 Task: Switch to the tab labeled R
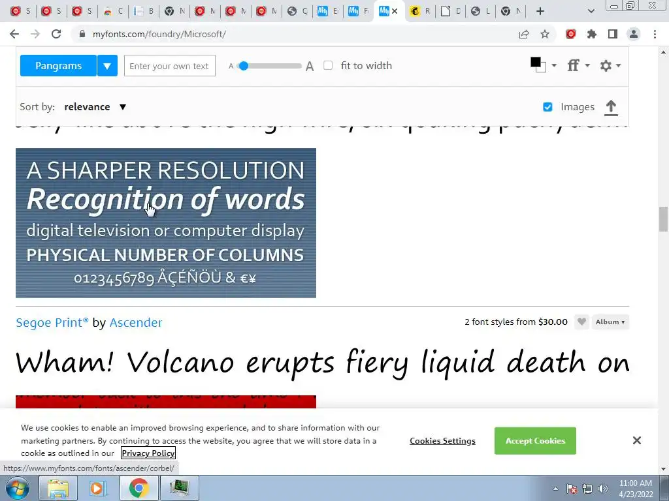click(420, 11)
